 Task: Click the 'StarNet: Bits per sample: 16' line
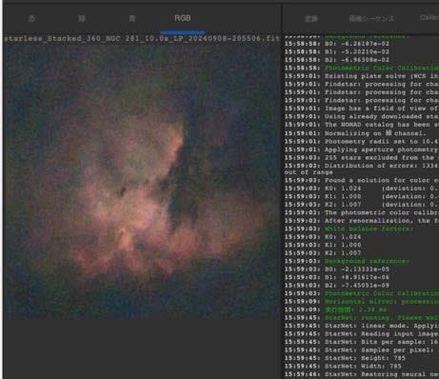(x=362, y=342)
